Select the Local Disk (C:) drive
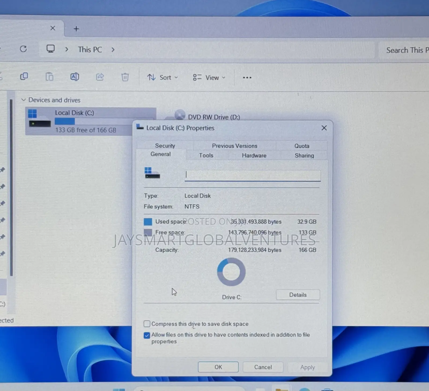Image resolution: width=429 pixels, height=391 pixels. tap(91, 121)
